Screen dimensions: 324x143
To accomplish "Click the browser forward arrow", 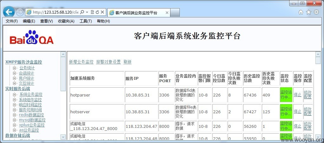I will point(20,12).
